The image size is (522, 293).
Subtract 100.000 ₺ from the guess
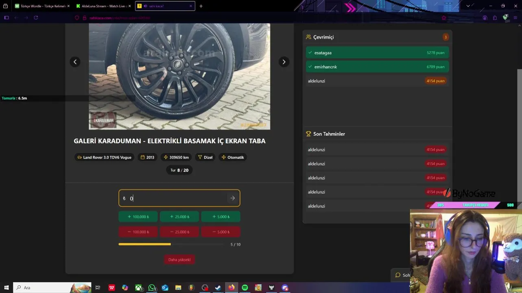[138, 232]
